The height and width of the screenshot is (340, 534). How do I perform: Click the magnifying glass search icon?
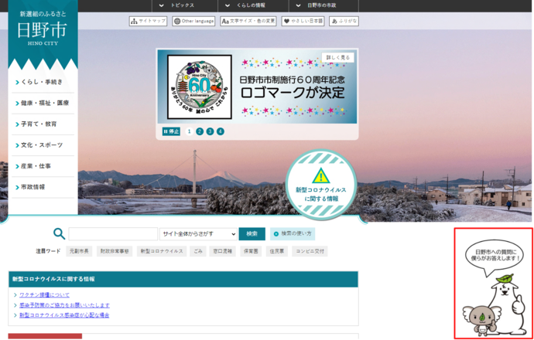pyautogui.click(x=60, y=234)
